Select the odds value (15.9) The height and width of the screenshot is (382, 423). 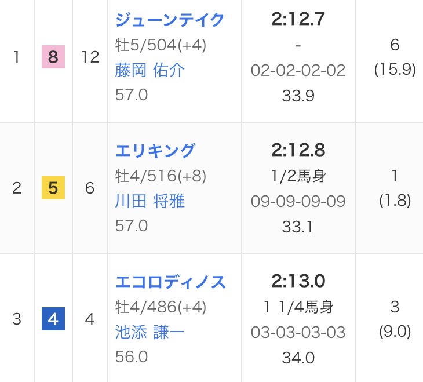point(395,70)
